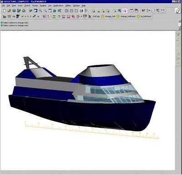Click the paperclip icon at toolbar right

tap(178, 11)
